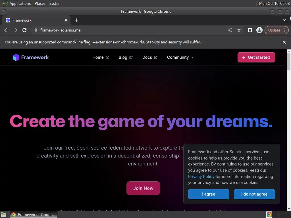This screenshot has width=291, height=218.
Task: Open the System menu
Action: point(55,3)
